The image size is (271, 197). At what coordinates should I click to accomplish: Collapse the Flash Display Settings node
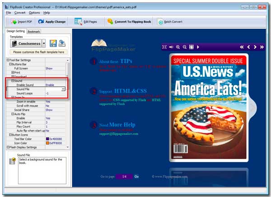coord(8,147)
